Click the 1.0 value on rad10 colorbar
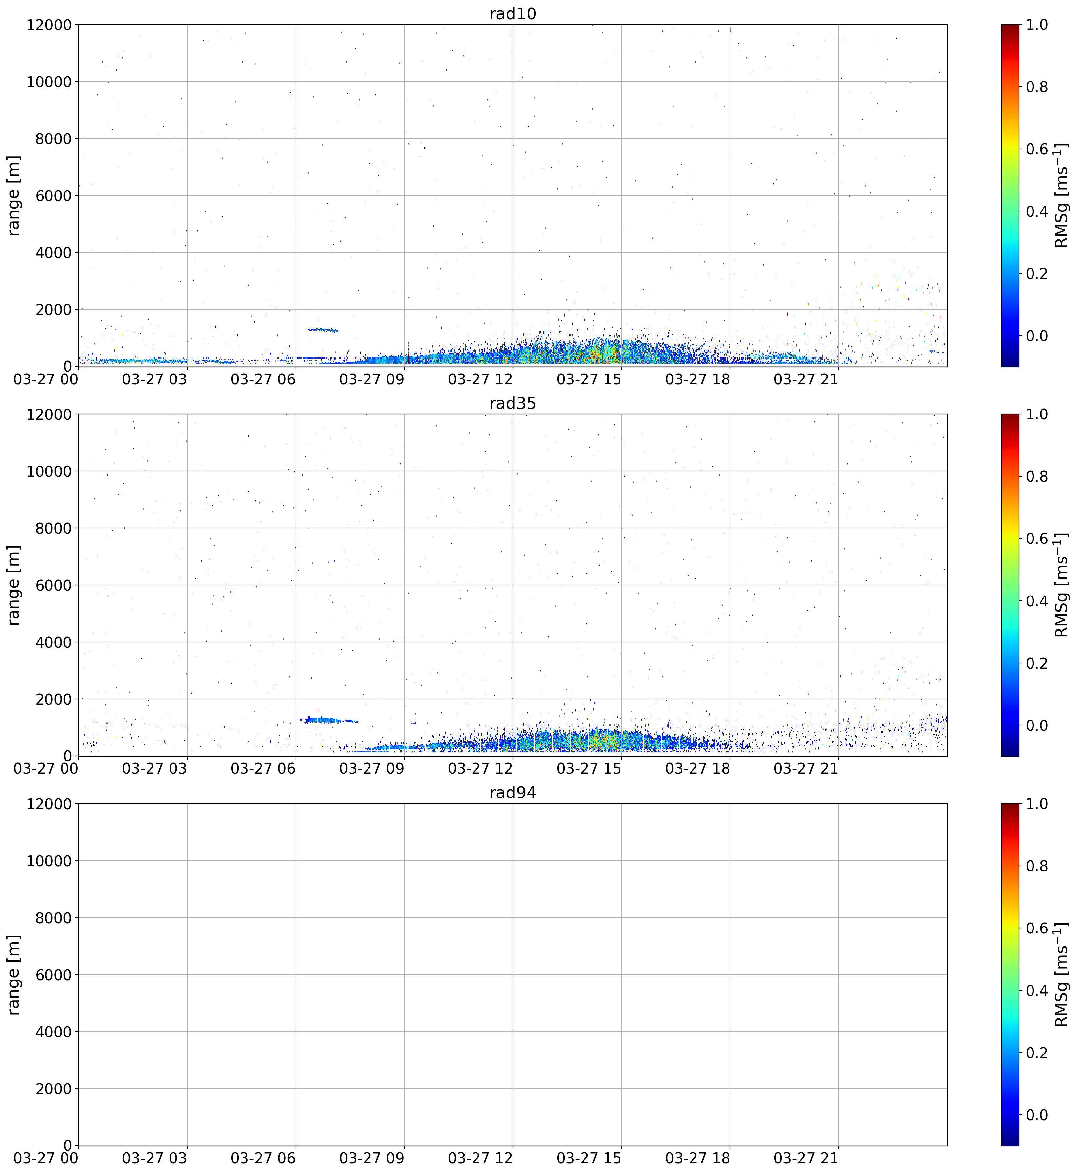This screenshot has width=1078, height=1173. tap(1037, 25)
